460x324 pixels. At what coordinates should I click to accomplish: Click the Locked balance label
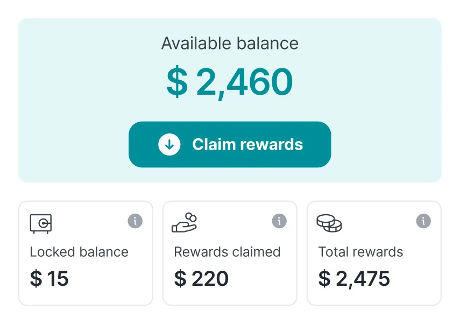79,252
